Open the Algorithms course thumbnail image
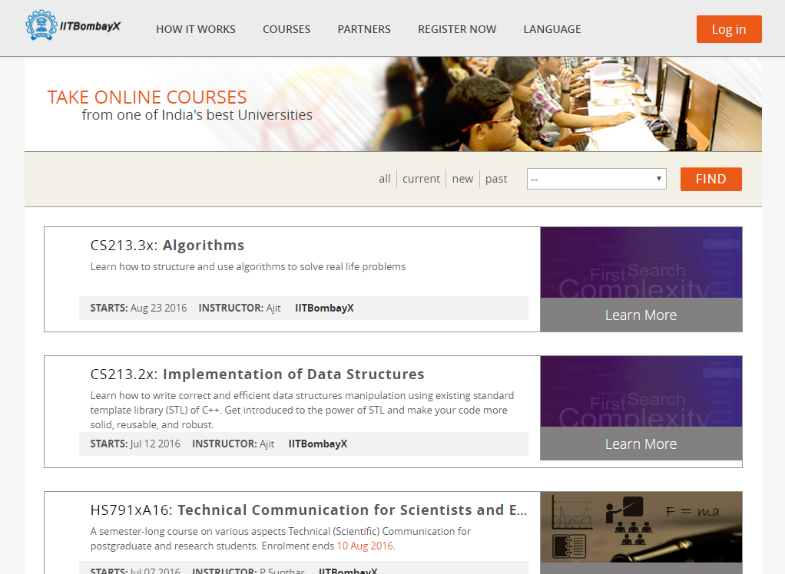The height and width of the screenshot is (574, 785). 641,262
